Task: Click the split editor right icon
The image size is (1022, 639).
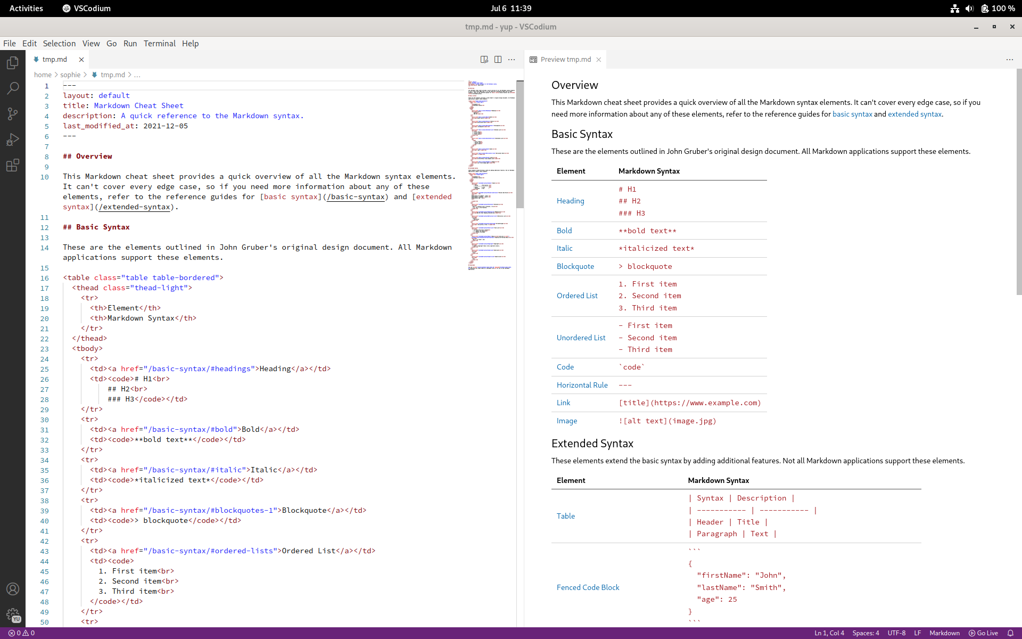Action: pyautogui.click(x=498, y=60)
